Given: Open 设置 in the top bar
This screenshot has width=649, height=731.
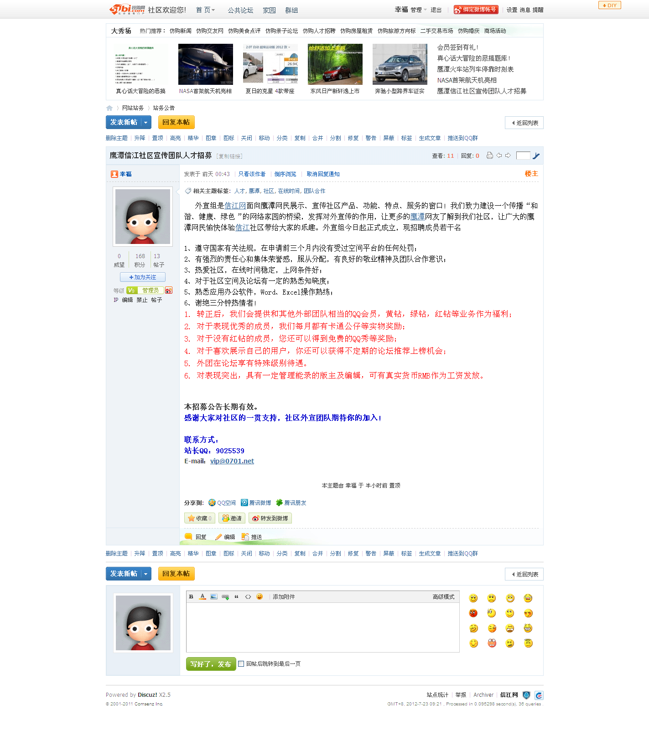Looking at the screenshot, I should [x=512, y=10].
